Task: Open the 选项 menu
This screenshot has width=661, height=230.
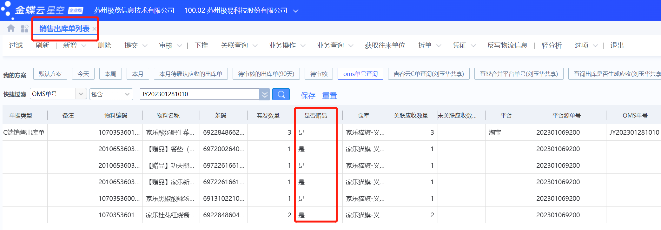Action: pos(586,45)
